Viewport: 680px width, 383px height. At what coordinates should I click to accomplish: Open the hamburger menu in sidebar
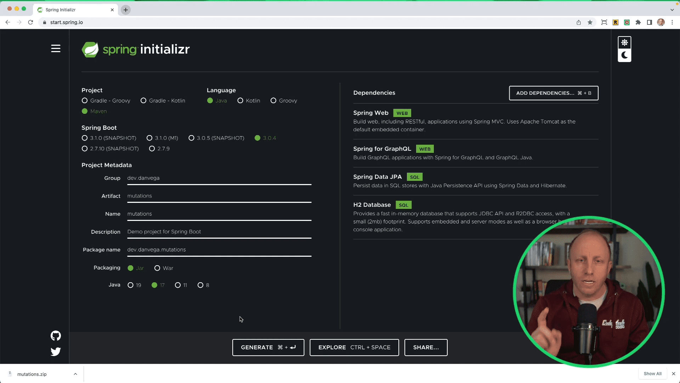tap(56, 49)
